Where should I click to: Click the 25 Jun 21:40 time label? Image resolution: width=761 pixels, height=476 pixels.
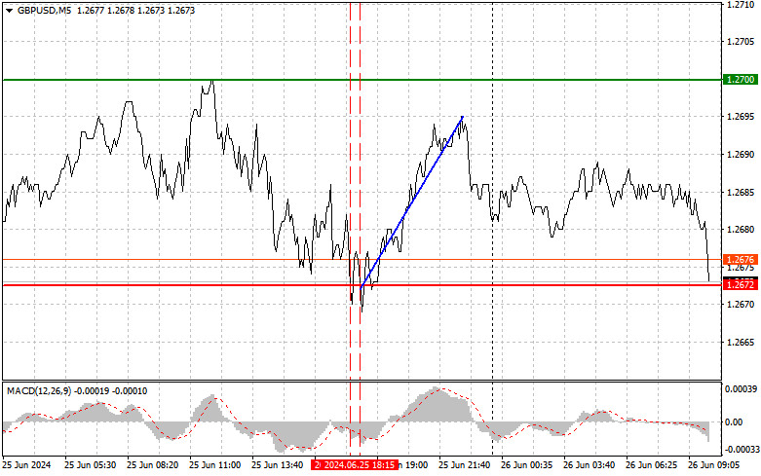[x=464, y=465]
